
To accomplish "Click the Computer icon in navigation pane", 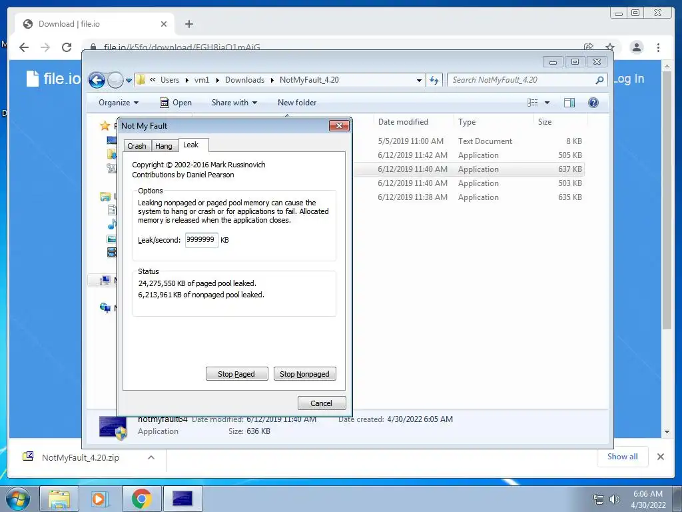I will click(x=105, y=281).
